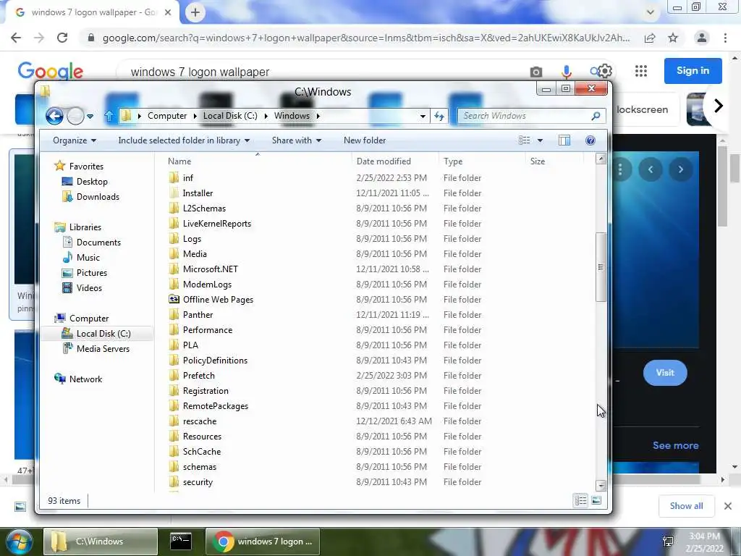The height and width of the screenshot is (556, 741).
Task: Click the magnifier icon in Search Windows
Action: [596, 116]
